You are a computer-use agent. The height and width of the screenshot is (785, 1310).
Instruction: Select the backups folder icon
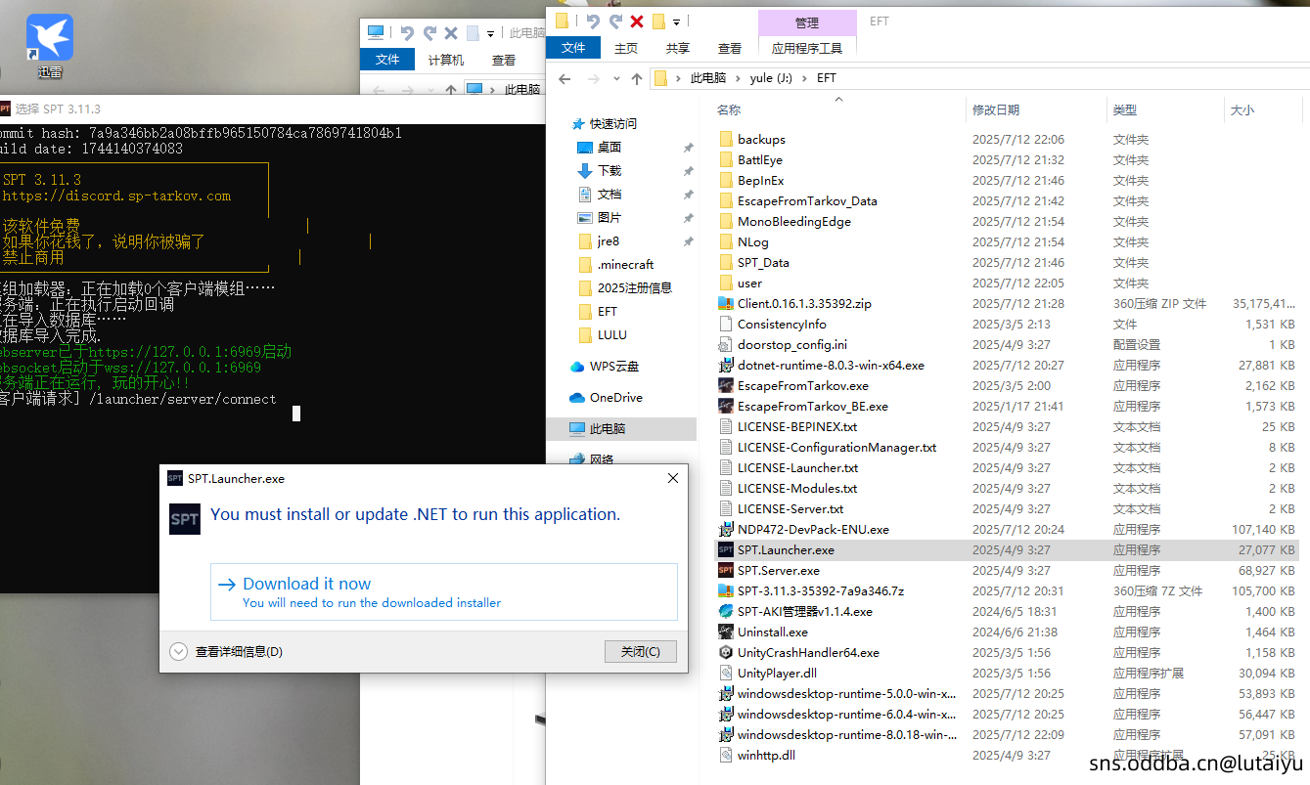pyautogui.click(x=725, y=139)
